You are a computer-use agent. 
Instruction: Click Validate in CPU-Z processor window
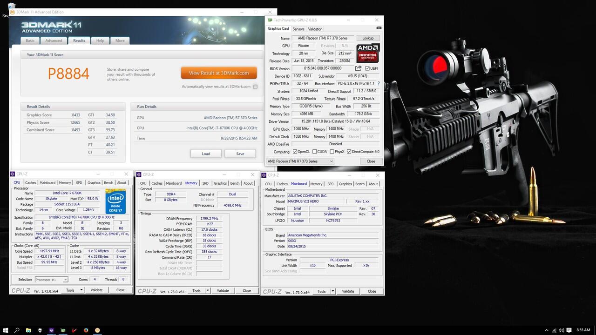(x=96, y=290)
